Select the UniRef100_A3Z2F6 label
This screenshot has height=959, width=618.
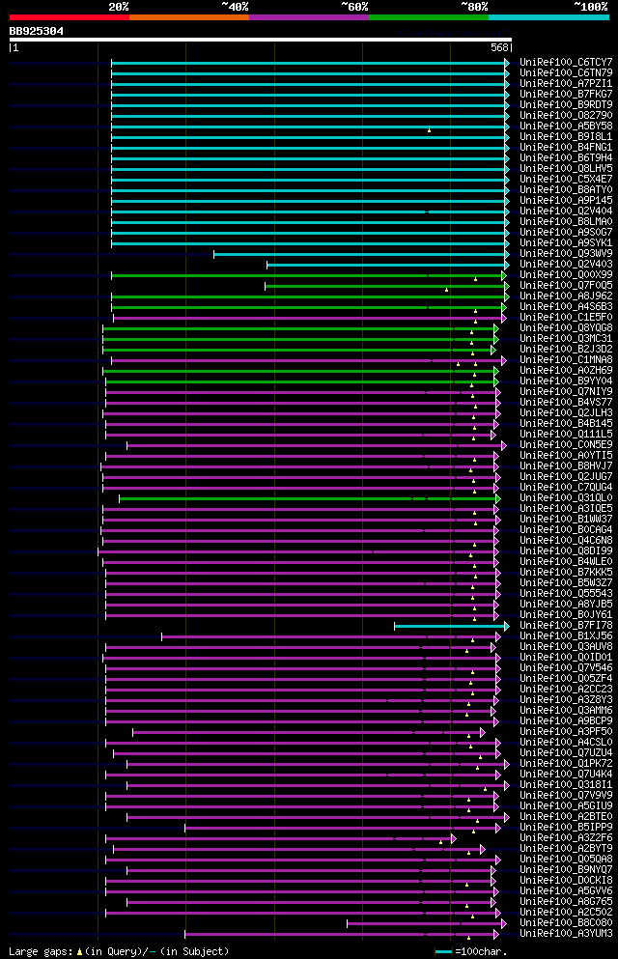(566, 838)
